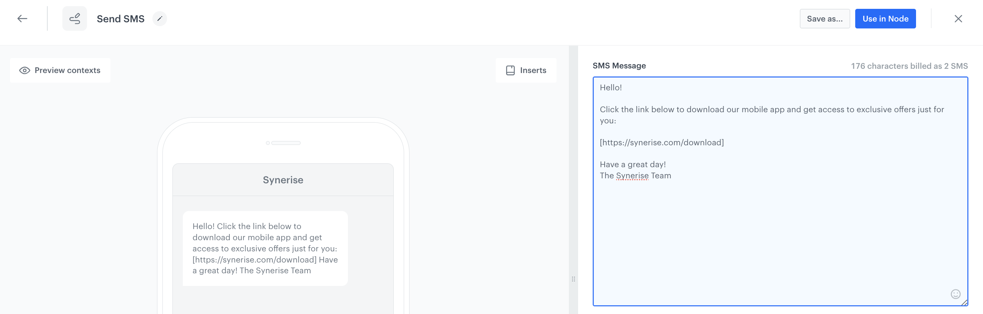Open the Inserts panel
Screen dimensions: 983x314
(x=526, y=70)
